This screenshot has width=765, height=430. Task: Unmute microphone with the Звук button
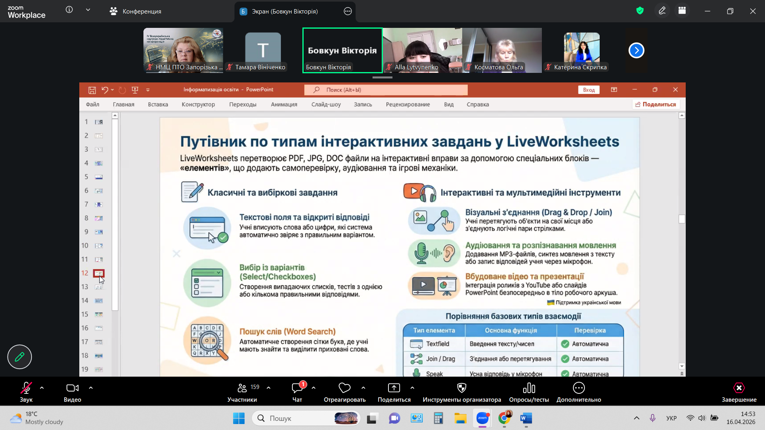point(26,392)
